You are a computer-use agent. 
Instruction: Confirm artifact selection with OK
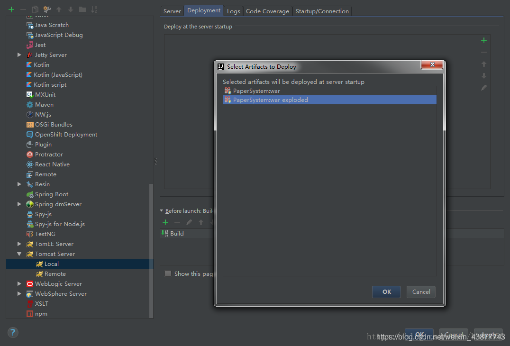pos(386,292)
